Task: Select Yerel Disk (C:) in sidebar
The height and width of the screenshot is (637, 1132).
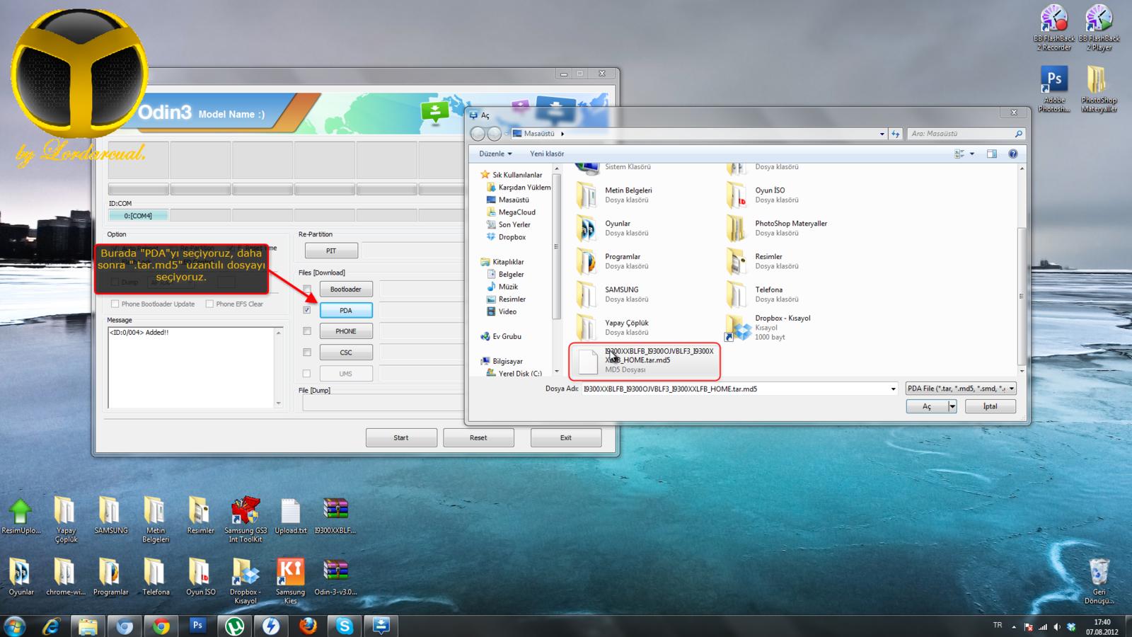Action: (519, 373)
